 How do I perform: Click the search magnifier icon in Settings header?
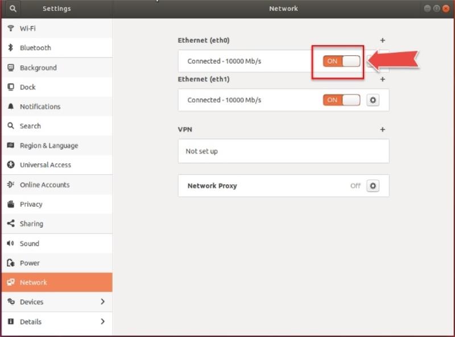(13, 9)
